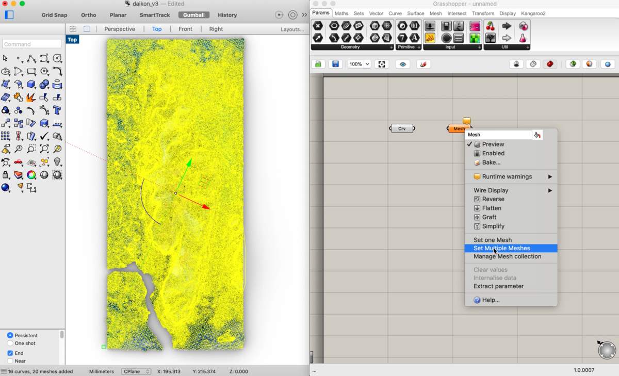Select One shot osnap radio button
This screenshot has width=619, height=376.
[10, 343]
